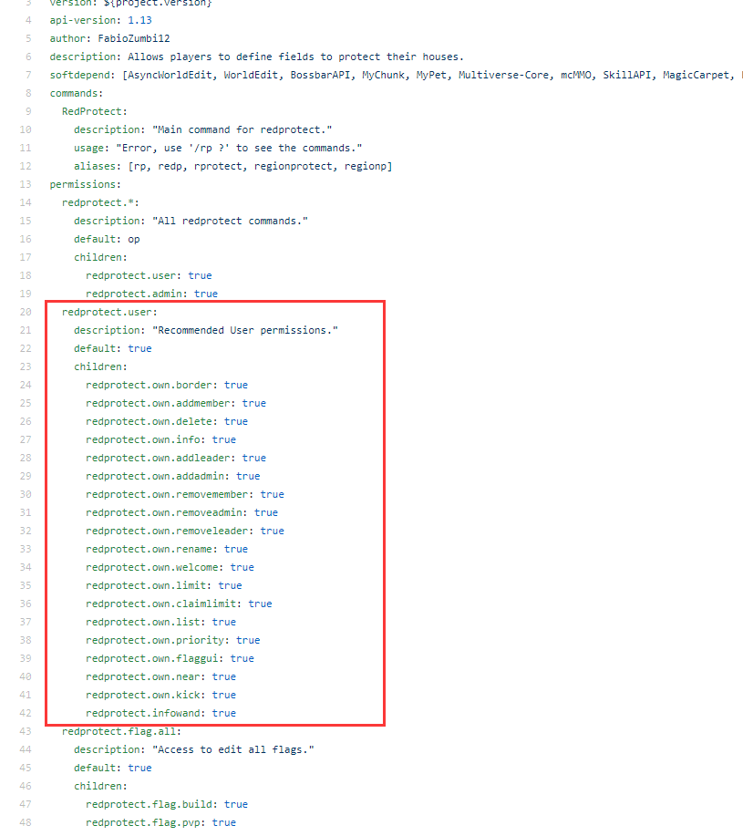Image resolution: width=743 pixels, height=836 pixels.
Task: Click 'redprotect.own.removeleader: true'
Action: pyautogui.click(x=185, y=531)
